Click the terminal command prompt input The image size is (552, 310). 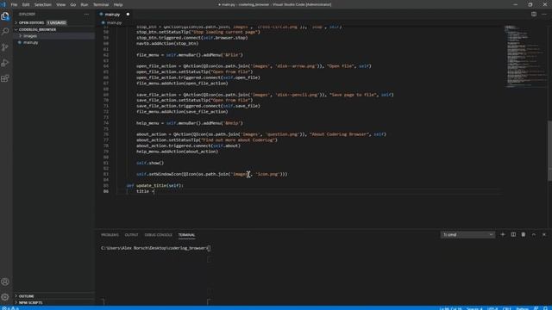209,248
